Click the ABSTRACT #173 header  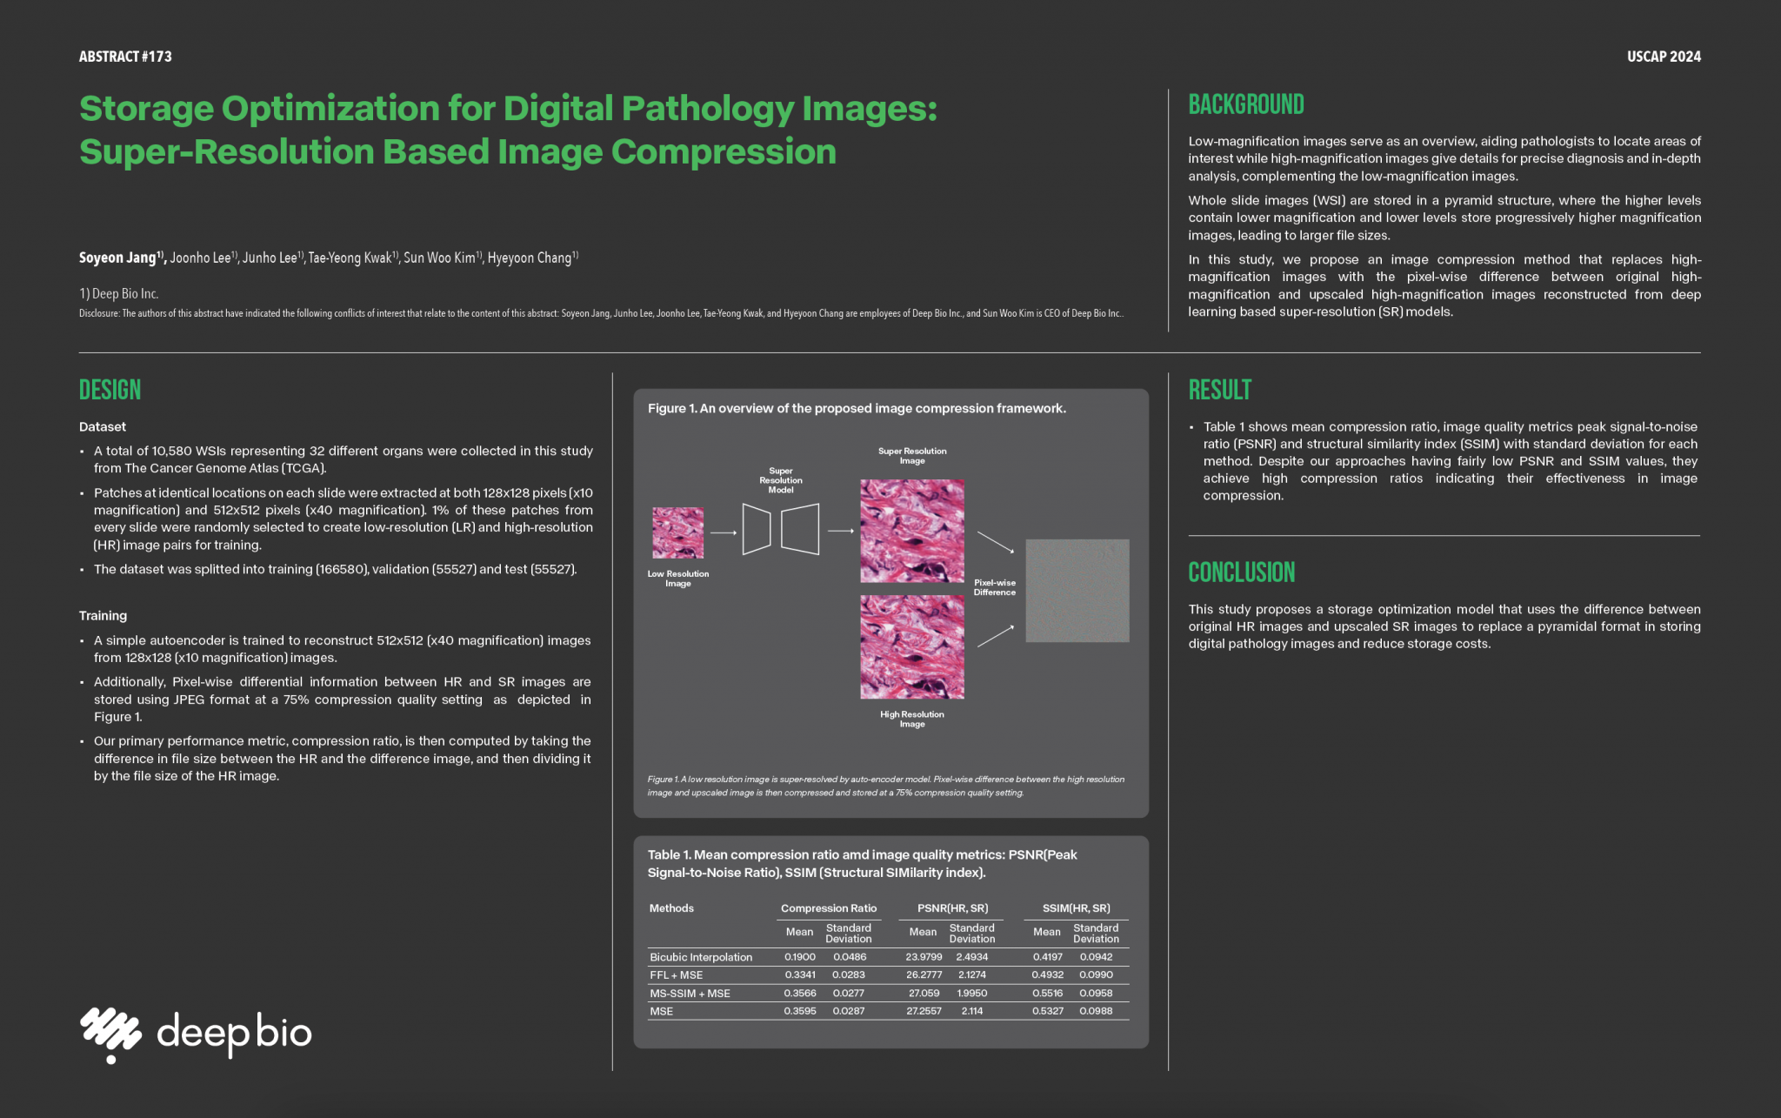click(x=125, y=56)
